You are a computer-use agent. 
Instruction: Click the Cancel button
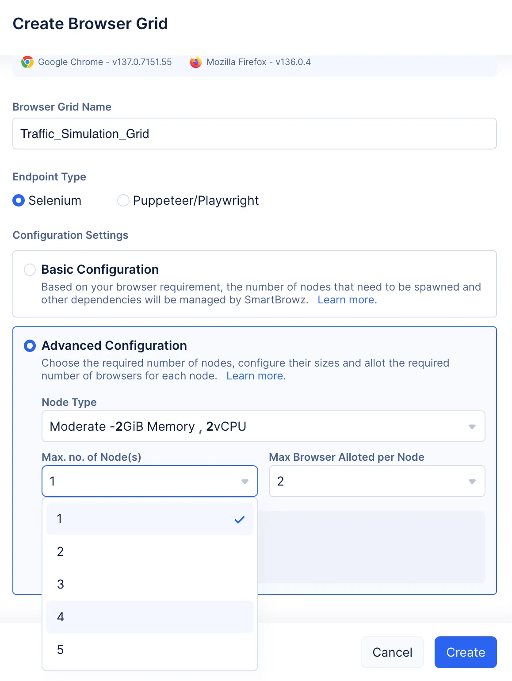392,652
